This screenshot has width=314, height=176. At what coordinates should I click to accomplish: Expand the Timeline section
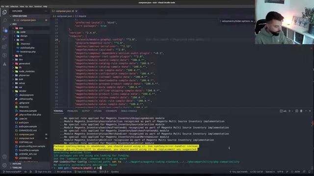click(29, 168)
